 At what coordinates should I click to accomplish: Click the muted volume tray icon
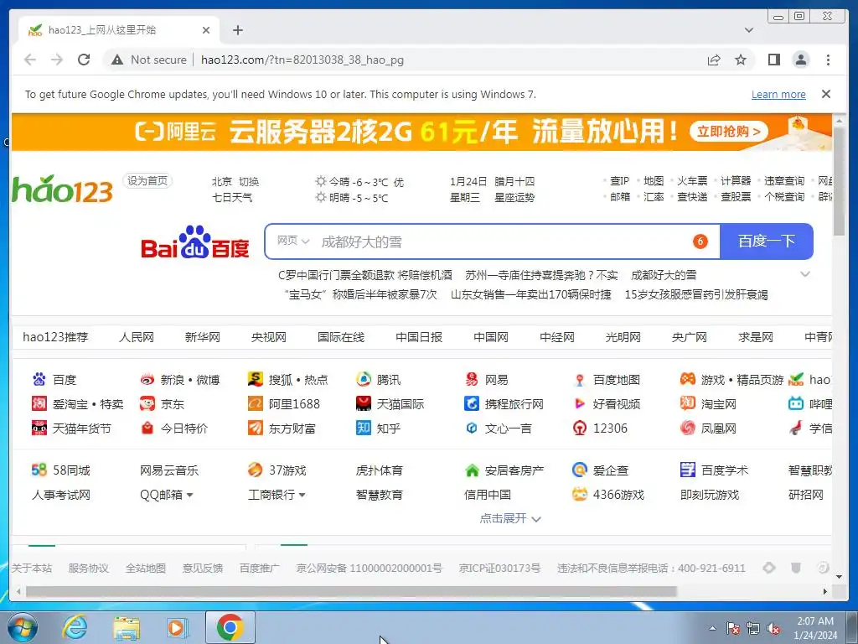(x=773, y=629)
